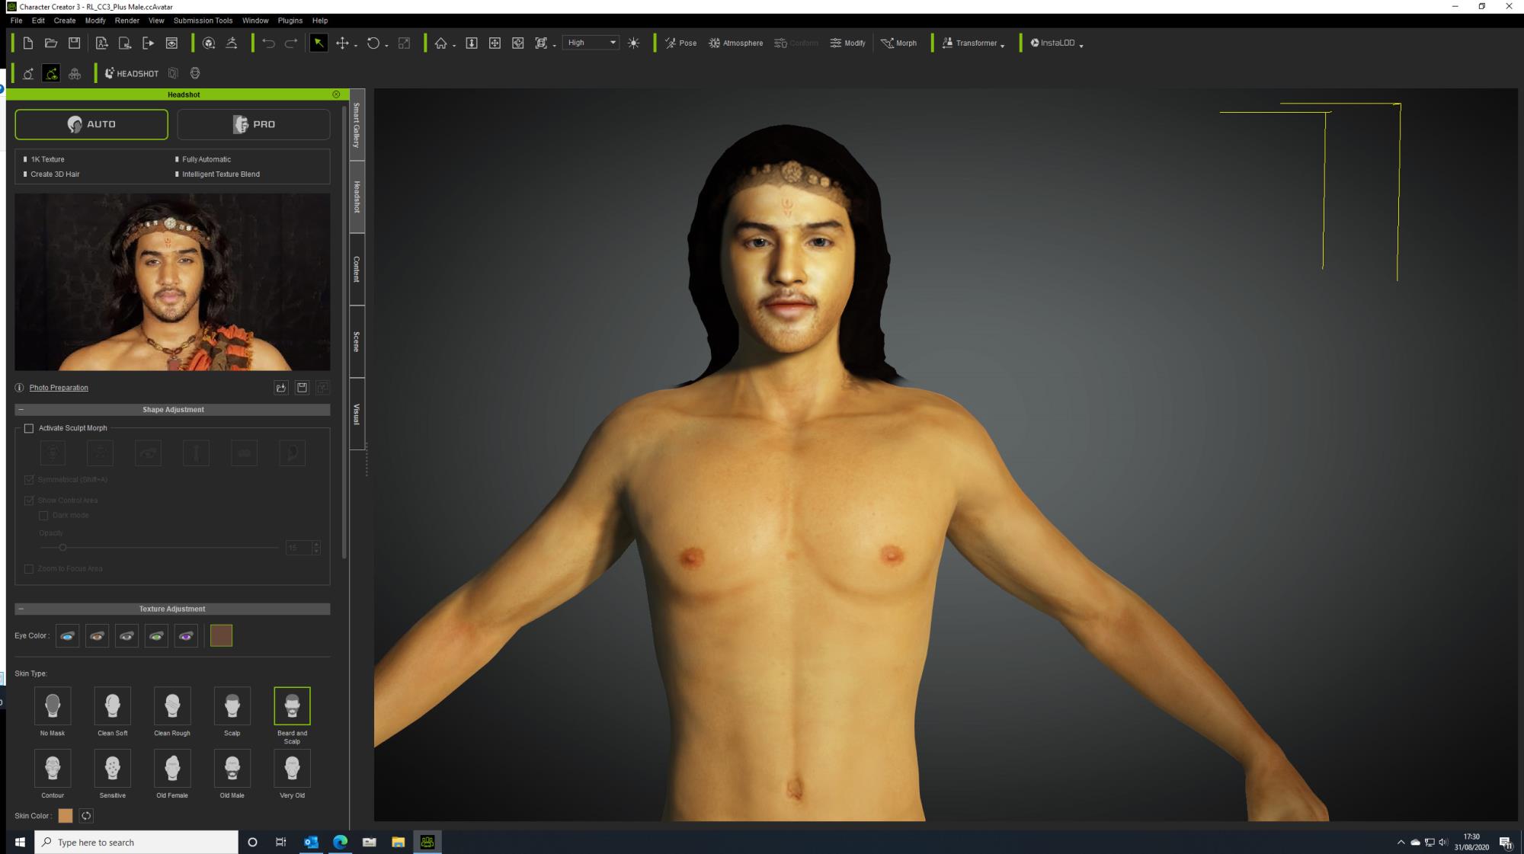Choose the Beard and Scalp skin type
Viewport: 1524px width, 854px height.
pyautogui.click(x=292, y=705)
